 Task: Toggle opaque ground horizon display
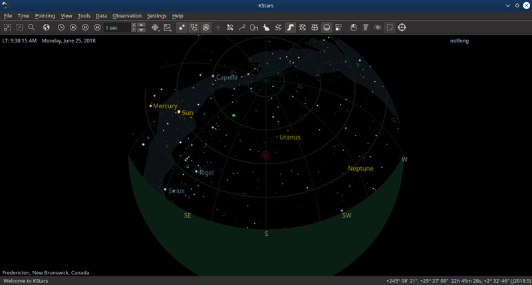pyautogui.click(x=327, y=27)
